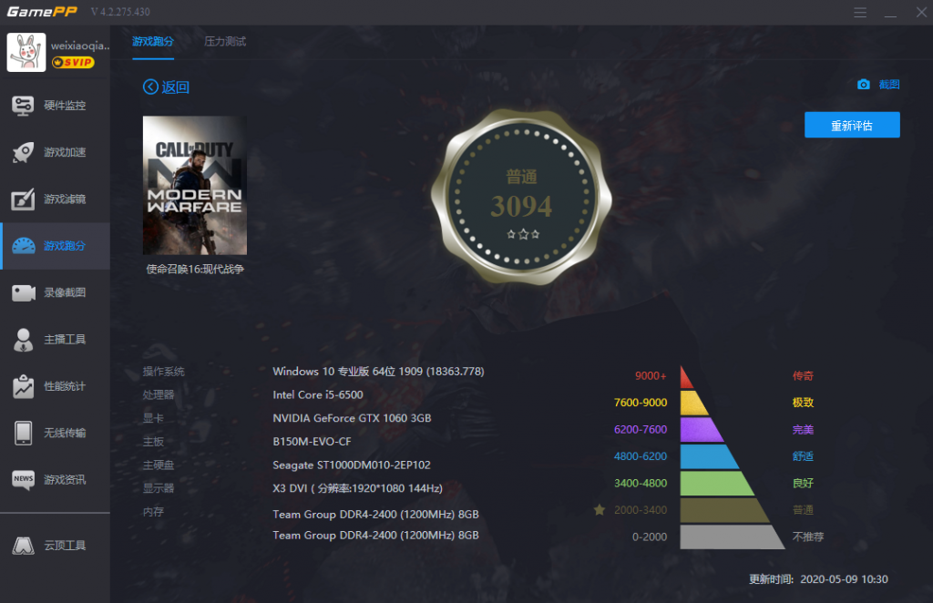The image size is (933, 603).
Task: Open the 游戏资讯 NEWS icon
Action: [x=23, y=479]
